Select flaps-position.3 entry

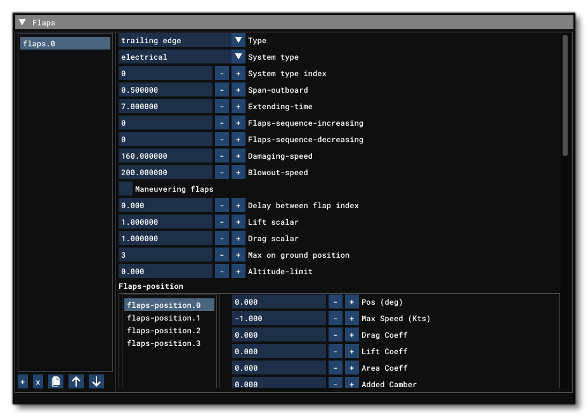pos(164,343)
